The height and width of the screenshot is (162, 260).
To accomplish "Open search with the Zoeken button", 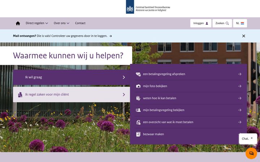I will click(222, 23).
